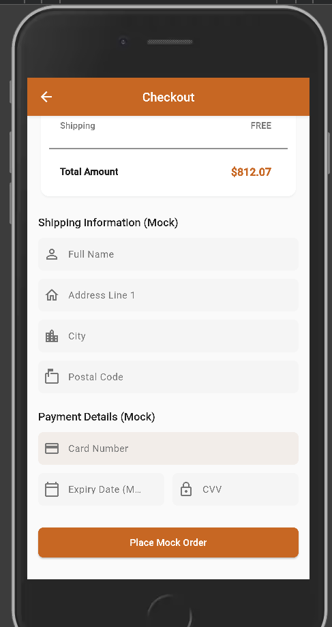Focus the CVV input field
The image size is (332, 627).
tap(236, 489)
